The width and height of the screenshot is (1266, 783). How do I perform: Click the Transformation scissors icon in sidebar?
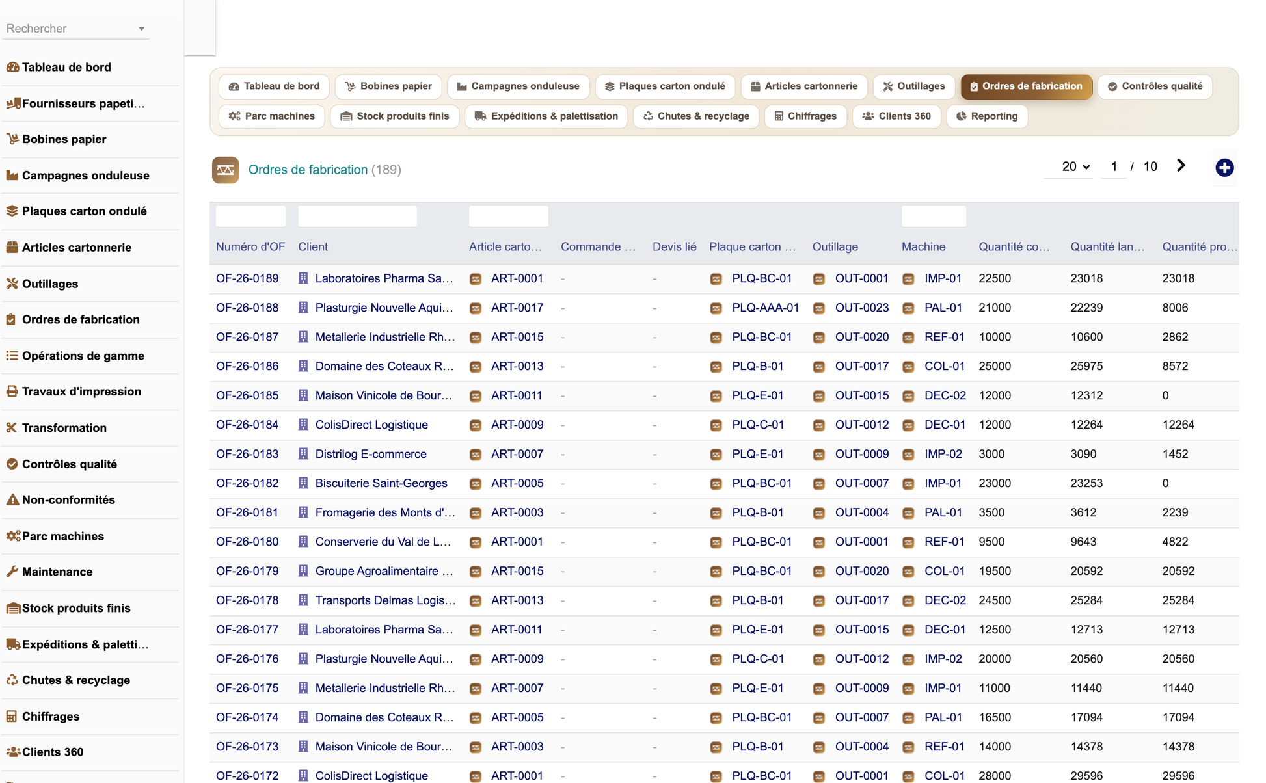tap(11, 428)
